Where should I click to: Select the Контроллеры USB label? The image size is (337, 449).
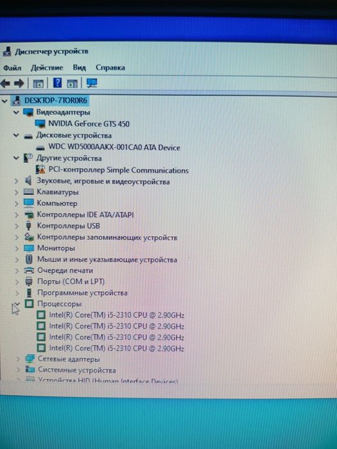coord(69,226)
